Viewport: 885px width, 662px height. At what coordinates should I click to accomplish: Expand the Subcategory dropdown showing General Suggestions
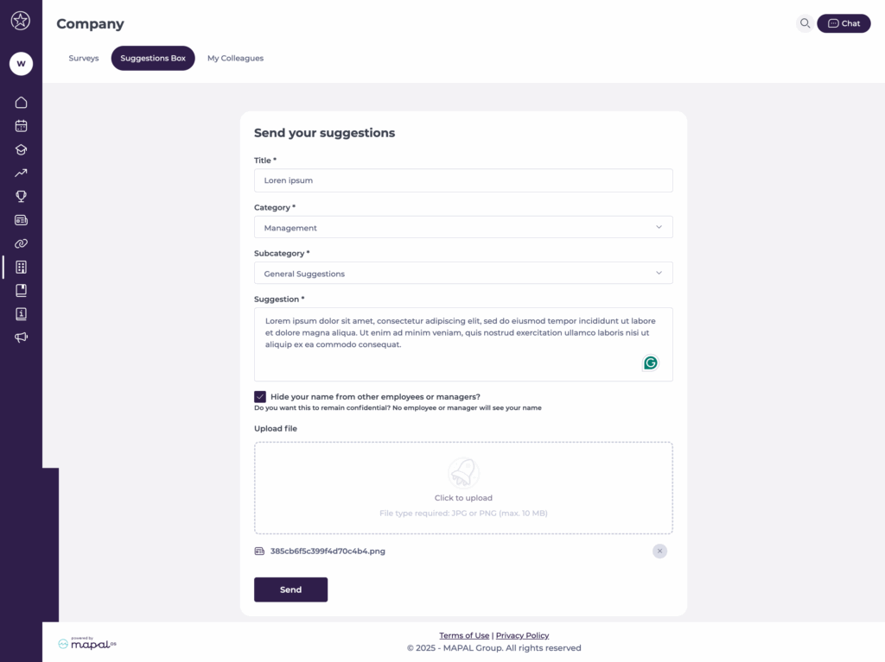pos(463,274)
